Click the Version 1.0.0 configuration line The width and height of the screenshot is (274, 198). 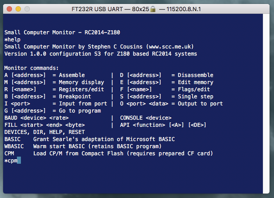point(101,53)
